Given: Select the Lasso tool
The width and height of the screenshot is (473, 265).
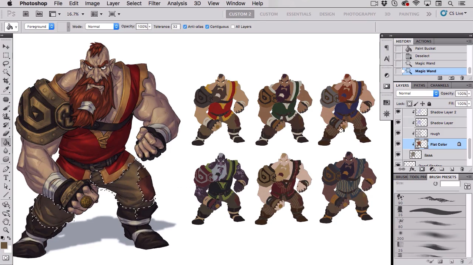Looking at the screenshot, I should point(6,64).
